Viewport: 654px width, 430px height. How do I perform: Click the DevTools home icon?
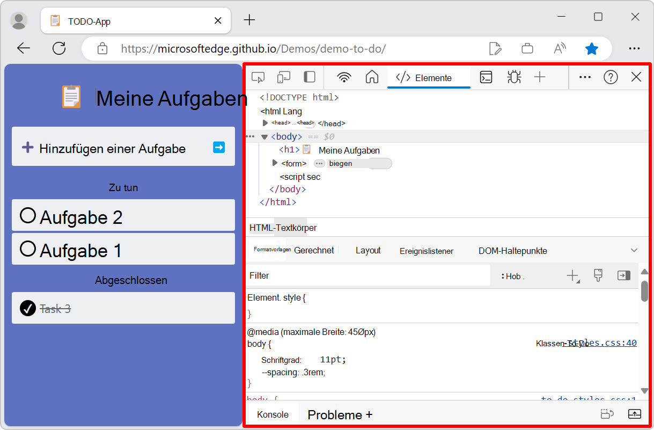pos(372,77)
